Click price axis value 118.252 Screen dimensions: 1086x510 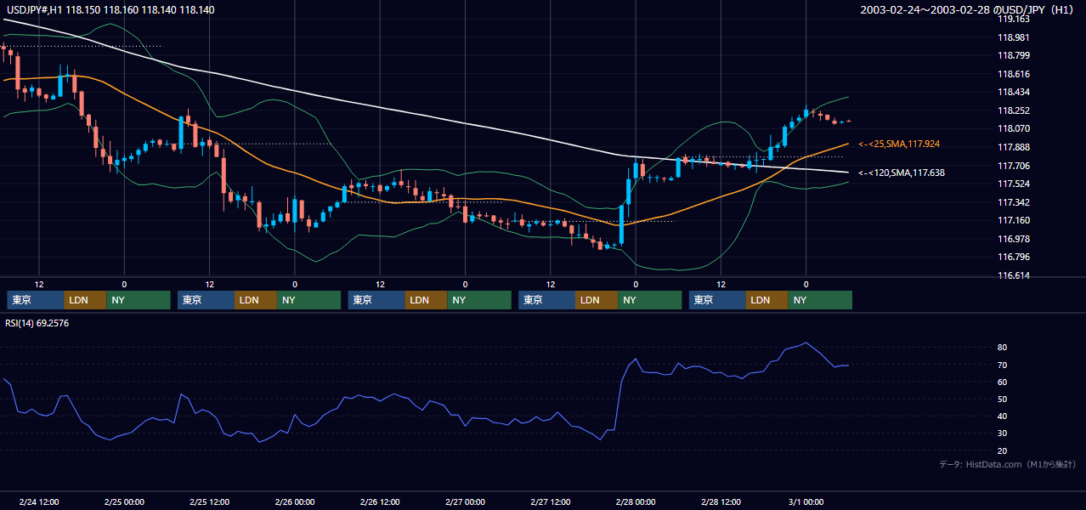coord(1013,110)
